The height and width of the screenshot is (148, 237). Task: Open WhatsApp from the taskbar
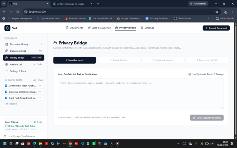tap(94, 144)
